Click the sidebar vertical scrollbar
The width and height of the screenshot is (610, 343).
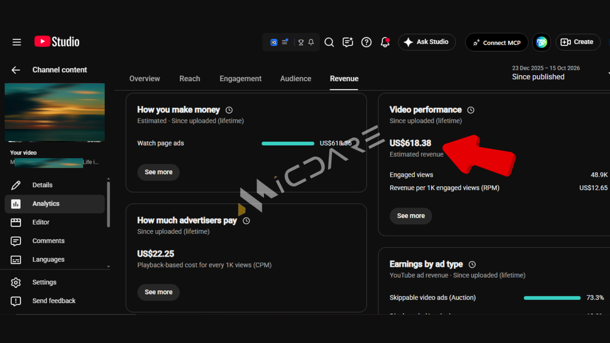pos(108,204)
